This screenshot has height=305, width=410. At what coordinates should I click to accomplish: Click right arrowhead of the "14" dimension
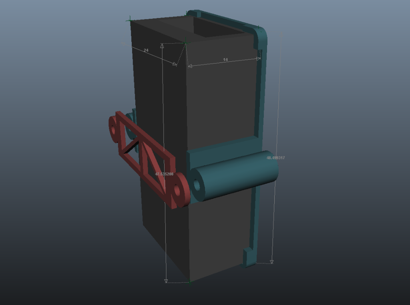pyautogui.click(x=259, y=59)
